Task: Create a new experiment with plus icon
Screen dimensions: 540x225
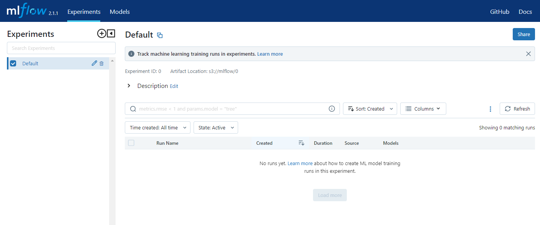Action: pyautogui.click(x=101, y=34)
